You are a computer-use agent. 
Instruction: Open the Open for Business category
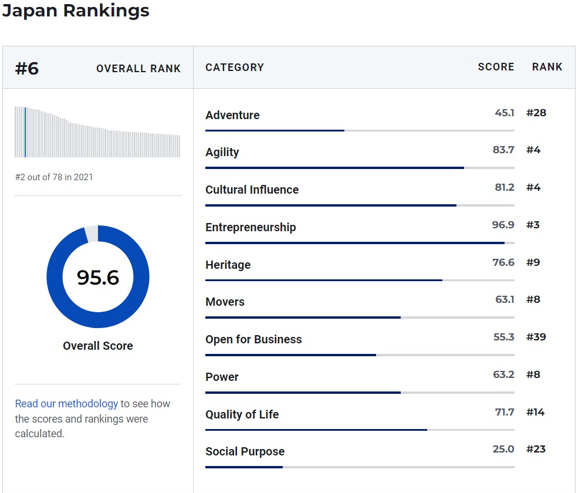[x=253, y=339]
